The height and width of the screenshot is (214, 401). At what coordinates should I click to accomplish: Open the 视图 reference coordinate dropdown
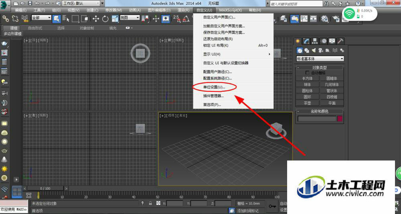(x=130, y=18)
